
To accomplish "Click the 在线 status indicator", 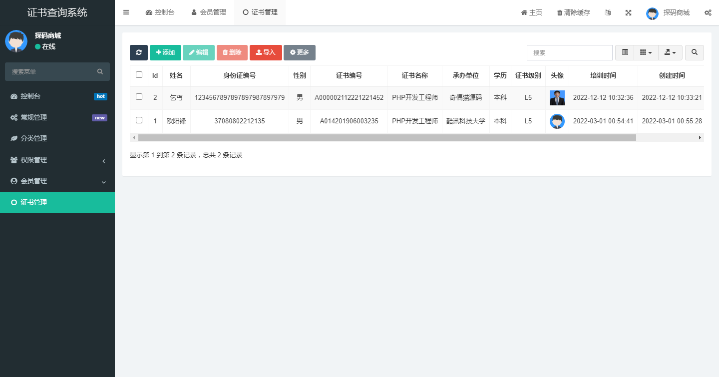I will [x=45, y=46].
